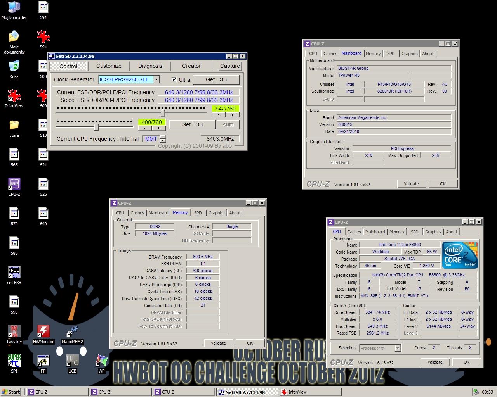Click OK in the Memory CPU-Z window
This screenshot has width=497, height=397.
(250, 343)
